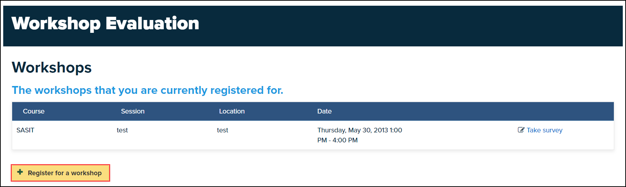Click the 'test' value under Session
The width and height of the screenshot is (626, 187).
coord(122,130)
